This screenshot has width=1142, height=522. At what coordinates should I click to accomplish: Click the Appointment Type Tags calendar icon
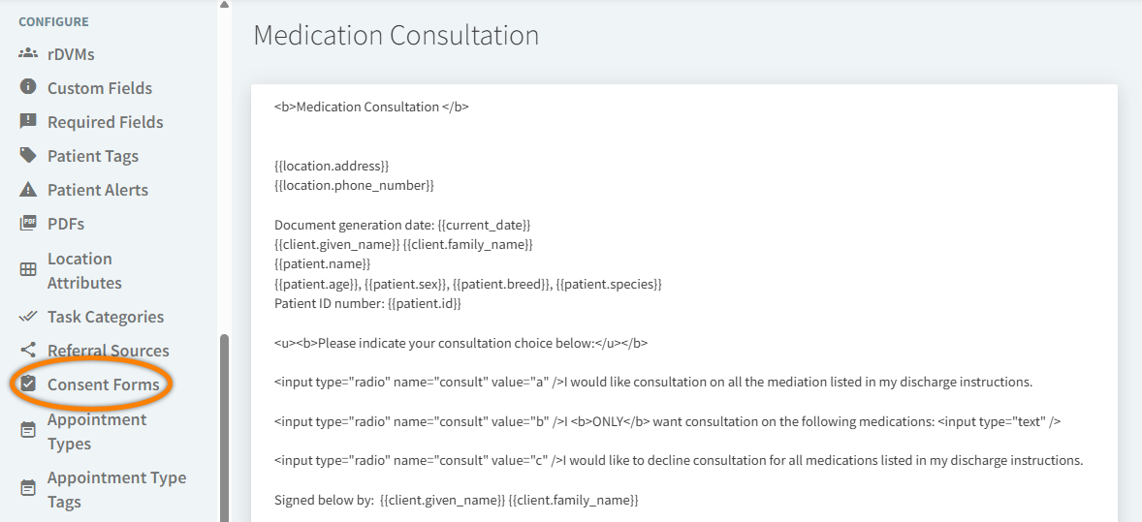28,489
